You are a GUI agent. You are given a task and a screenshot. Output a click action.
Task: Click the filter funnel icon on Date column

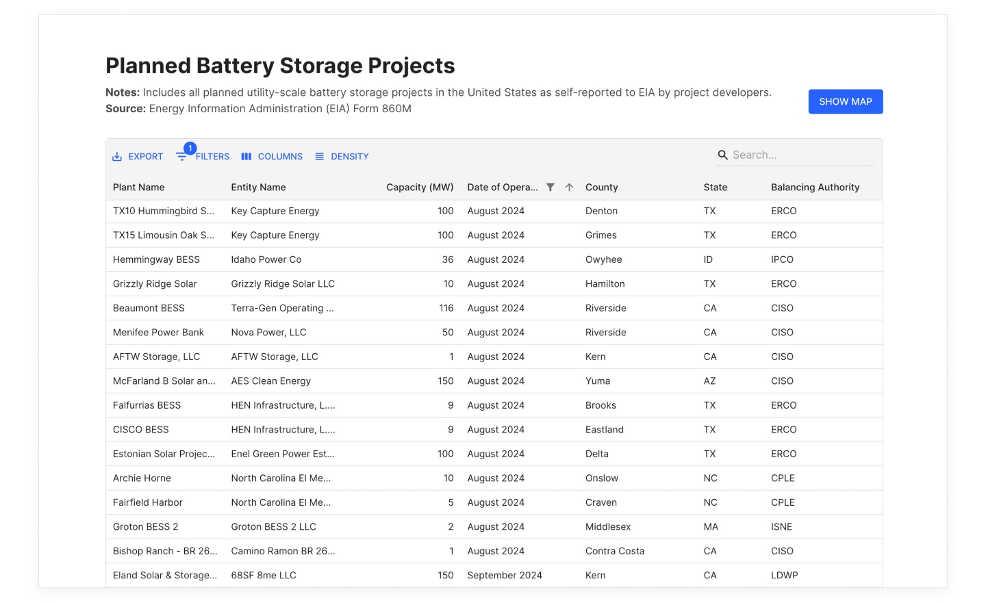click(x=551, y=188)
